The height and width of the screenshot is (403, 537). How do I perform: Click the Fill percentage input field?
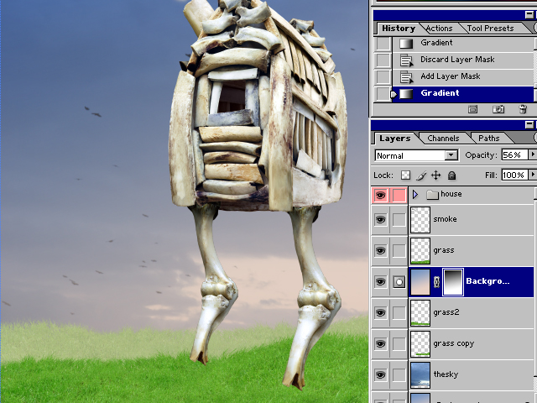pyautogui.click(x=513, y=175)
